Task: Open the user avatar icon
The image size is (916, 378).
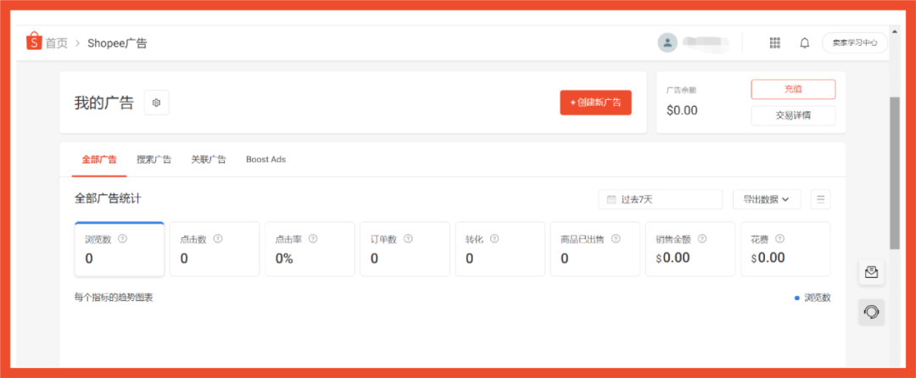Action: 667,42
